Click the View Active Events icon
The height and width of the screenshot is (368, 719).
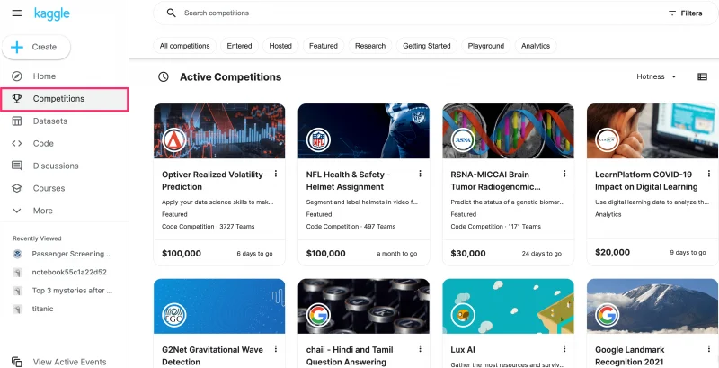pyautogui.click(x=17, y=362)
